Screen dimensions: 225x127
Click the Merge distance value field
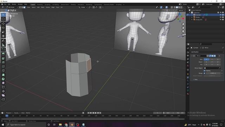click(213, 73)
